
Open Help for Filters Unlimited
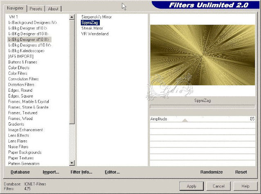coord(245,186)
